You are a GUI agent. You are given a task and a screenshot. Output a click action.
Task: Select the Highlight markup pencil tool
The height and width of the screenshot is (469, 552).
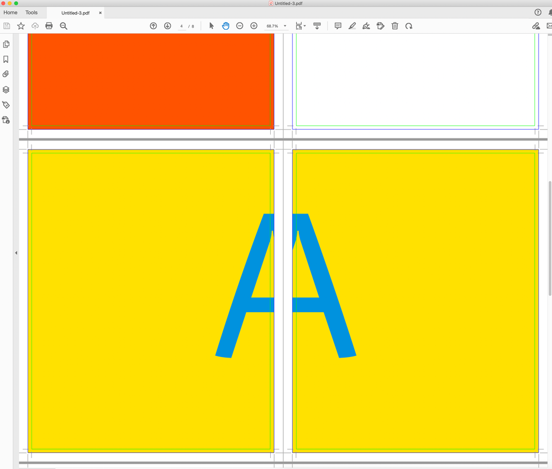(352, 26)
